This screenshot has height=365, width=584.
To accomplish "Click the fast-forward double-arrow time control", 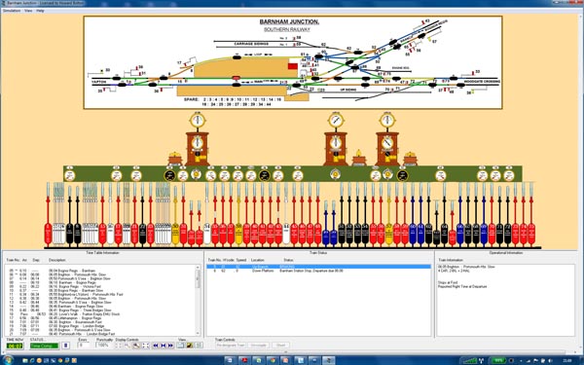I will (170, 346).
